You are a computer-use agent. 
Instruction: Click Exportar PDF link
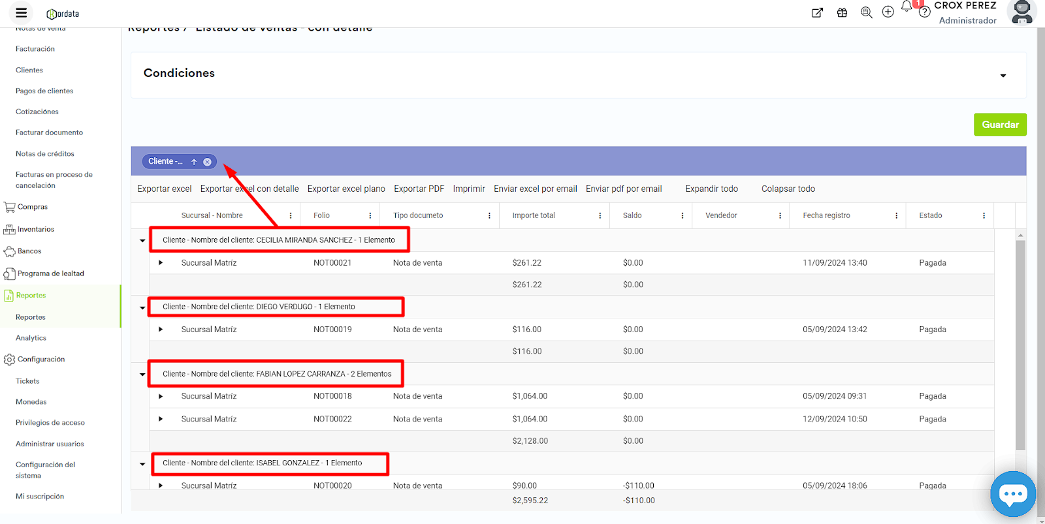(419, 189)
